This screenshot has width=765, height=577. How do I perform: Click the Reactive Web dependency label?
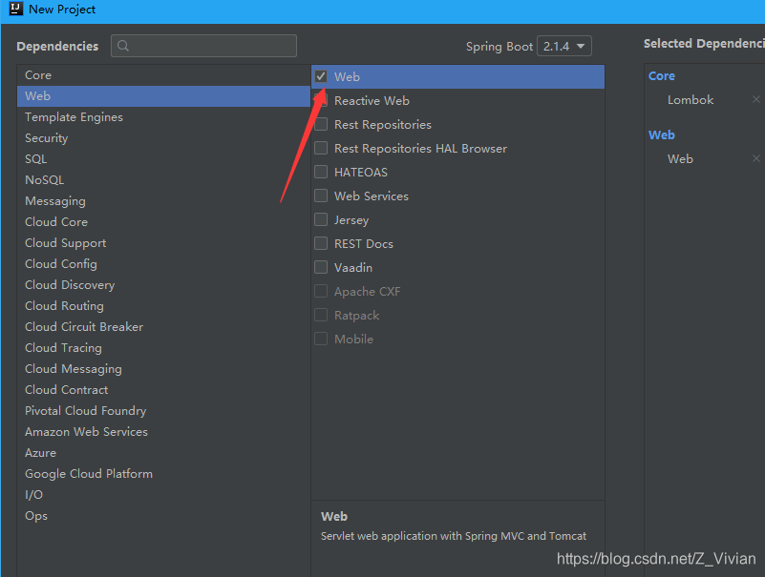pyautogui.click(x=372, y=100)
